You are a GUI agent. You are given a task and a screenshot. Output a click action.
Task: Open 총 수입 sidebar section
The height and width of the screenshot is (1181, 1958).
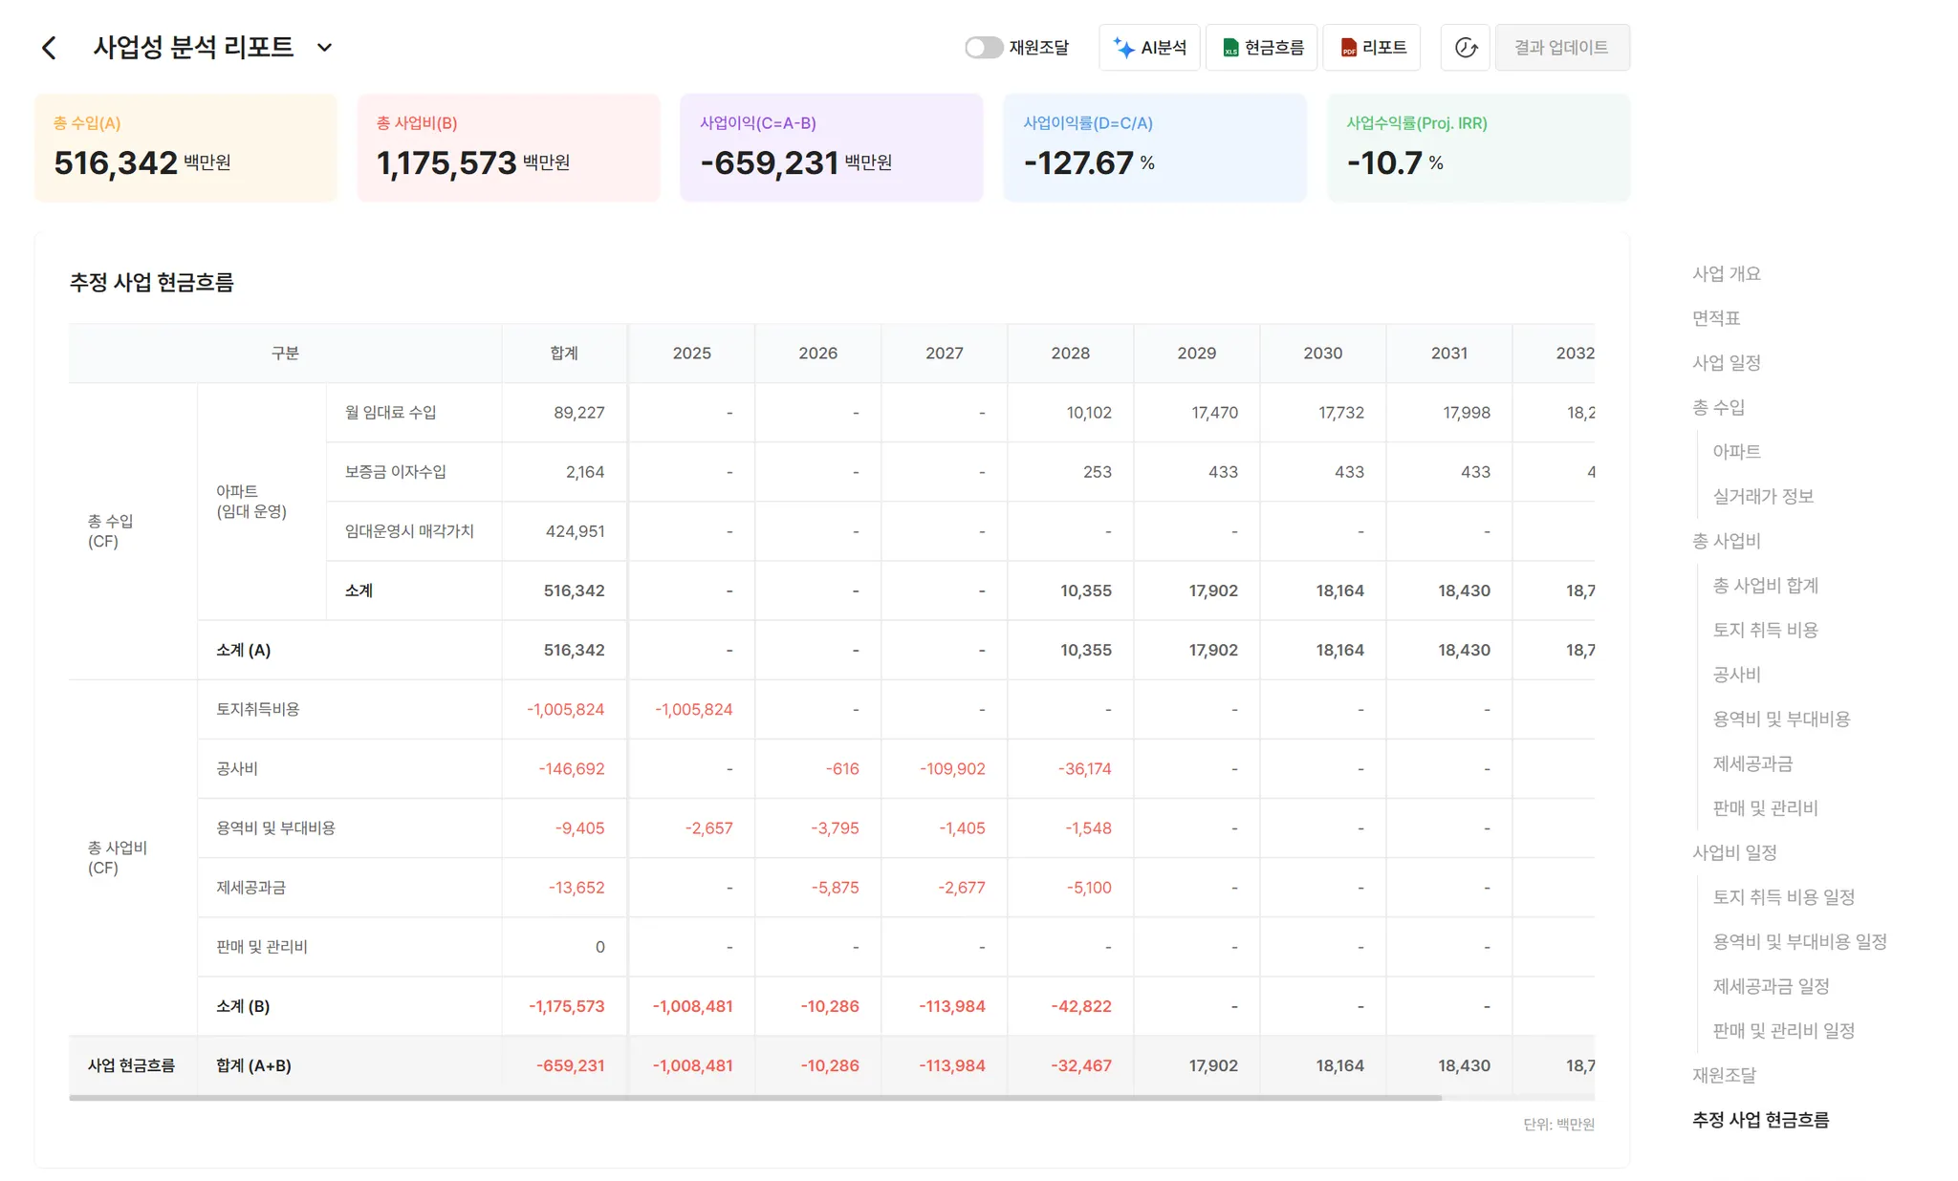[1718, 408]
